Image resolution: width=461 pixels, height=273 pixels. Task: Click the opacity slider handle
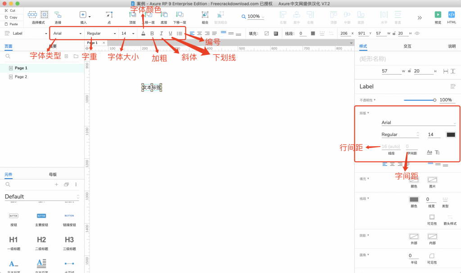[434, 100]
